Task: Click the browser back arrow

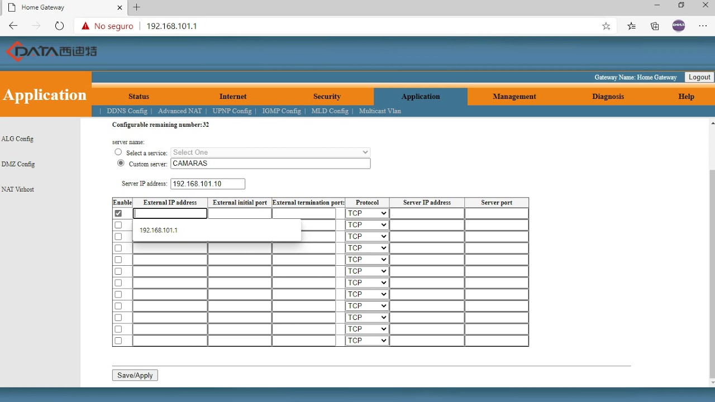Action: 13,26
